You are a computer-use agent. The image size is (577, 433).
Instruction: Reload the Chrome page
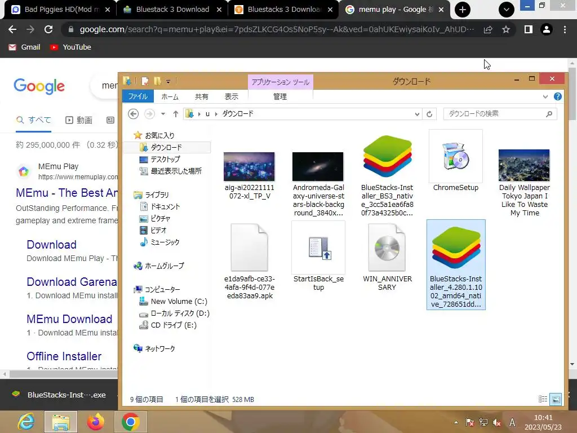click(48, 29)
